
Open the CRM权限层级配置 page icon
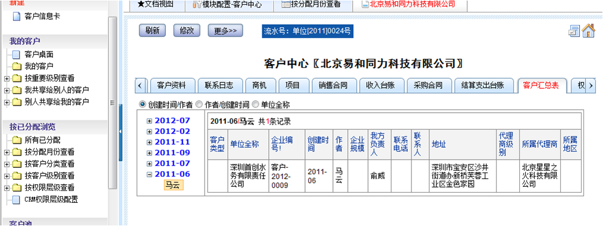coord(16,199)
